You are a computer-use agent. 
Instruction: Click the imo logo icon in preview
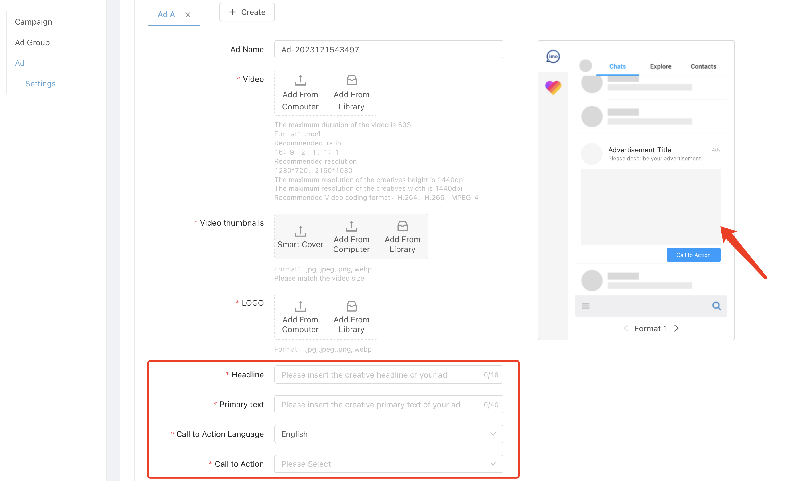click(553, 56)
